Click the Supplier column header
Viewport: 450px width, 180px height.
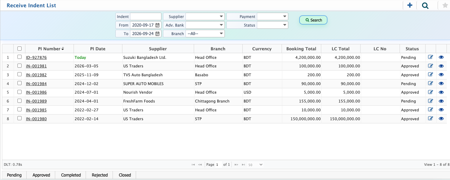158,49
